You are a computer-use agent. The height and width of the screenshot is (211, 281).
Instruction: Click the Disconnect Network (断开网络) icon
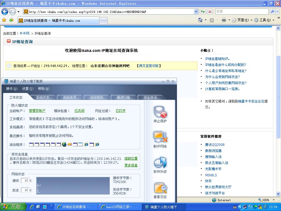pos(160,137)
